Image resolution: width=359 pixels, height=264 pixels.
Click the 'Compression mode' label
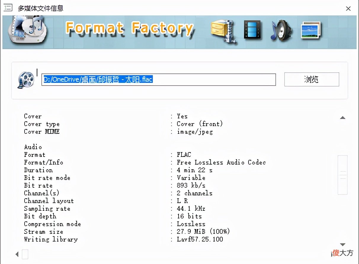point(52,224)
